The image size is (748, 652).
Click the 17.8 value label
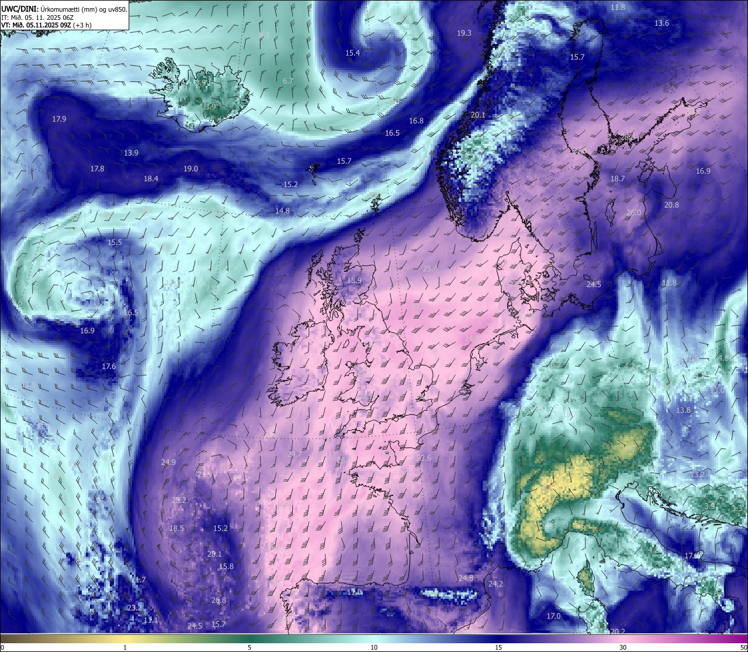pyautogui.click(x=97, y=169)
